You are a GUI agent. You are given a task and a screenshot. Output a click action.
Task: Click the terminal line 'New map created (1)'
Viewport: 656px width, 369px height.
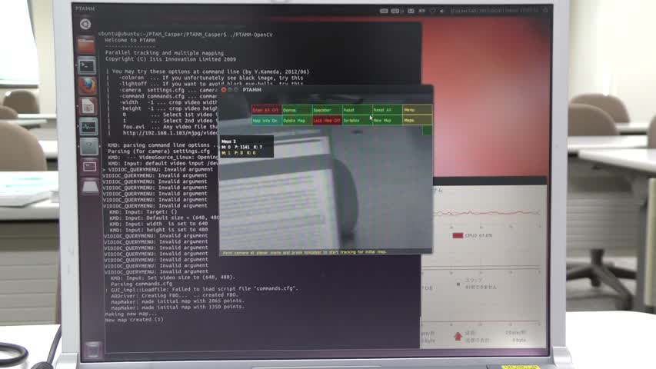(x=134, y=320)
